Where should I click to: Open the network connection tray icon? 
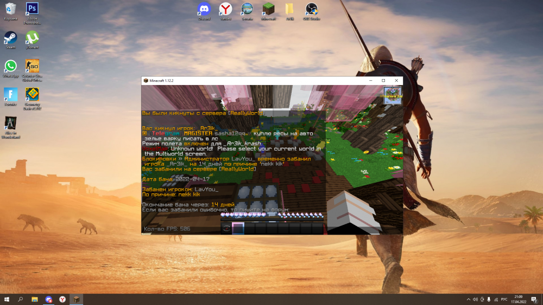(496, 300)
